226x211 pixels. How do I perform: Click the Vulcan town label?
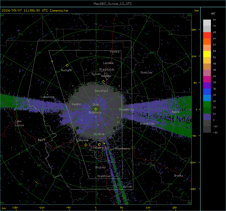(x=128, y=186)
